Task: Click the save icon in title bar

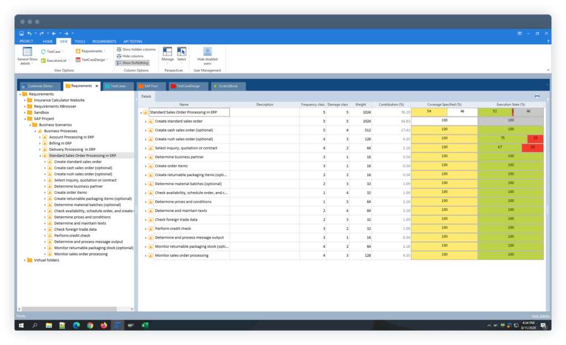Action: tap(22, 33)
